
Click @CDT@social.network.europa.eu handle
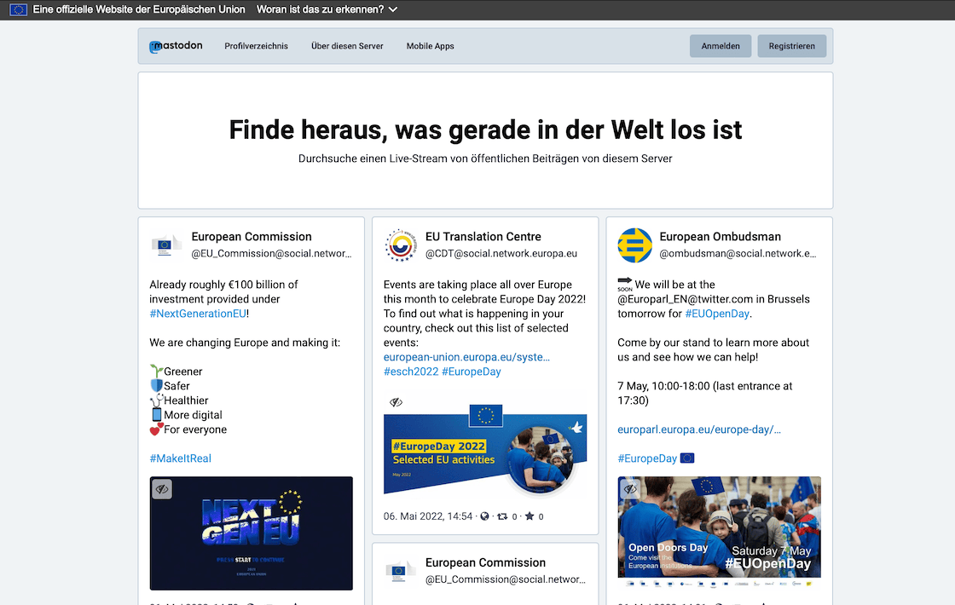point(501,254)
